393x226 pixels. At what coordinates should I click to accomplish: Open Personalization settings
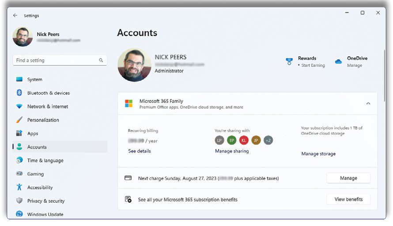tap(60, 120)
